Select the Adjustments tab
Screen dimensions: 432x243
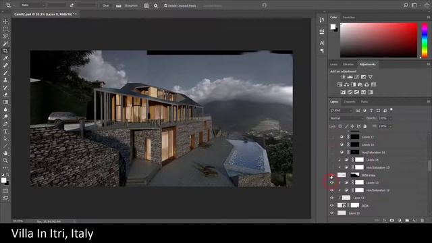[367, 65]
